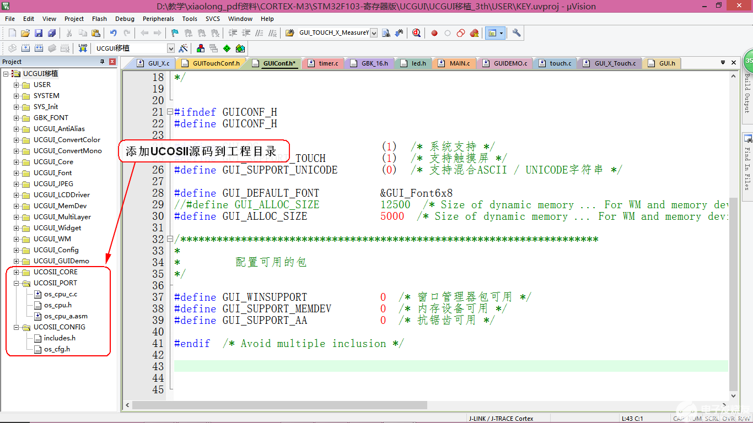Open Configuration with the wrench icon

click(517, 33)
